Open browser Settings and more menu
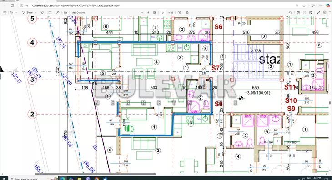This screenshot has width=332, height=180. tap(321, 5)
